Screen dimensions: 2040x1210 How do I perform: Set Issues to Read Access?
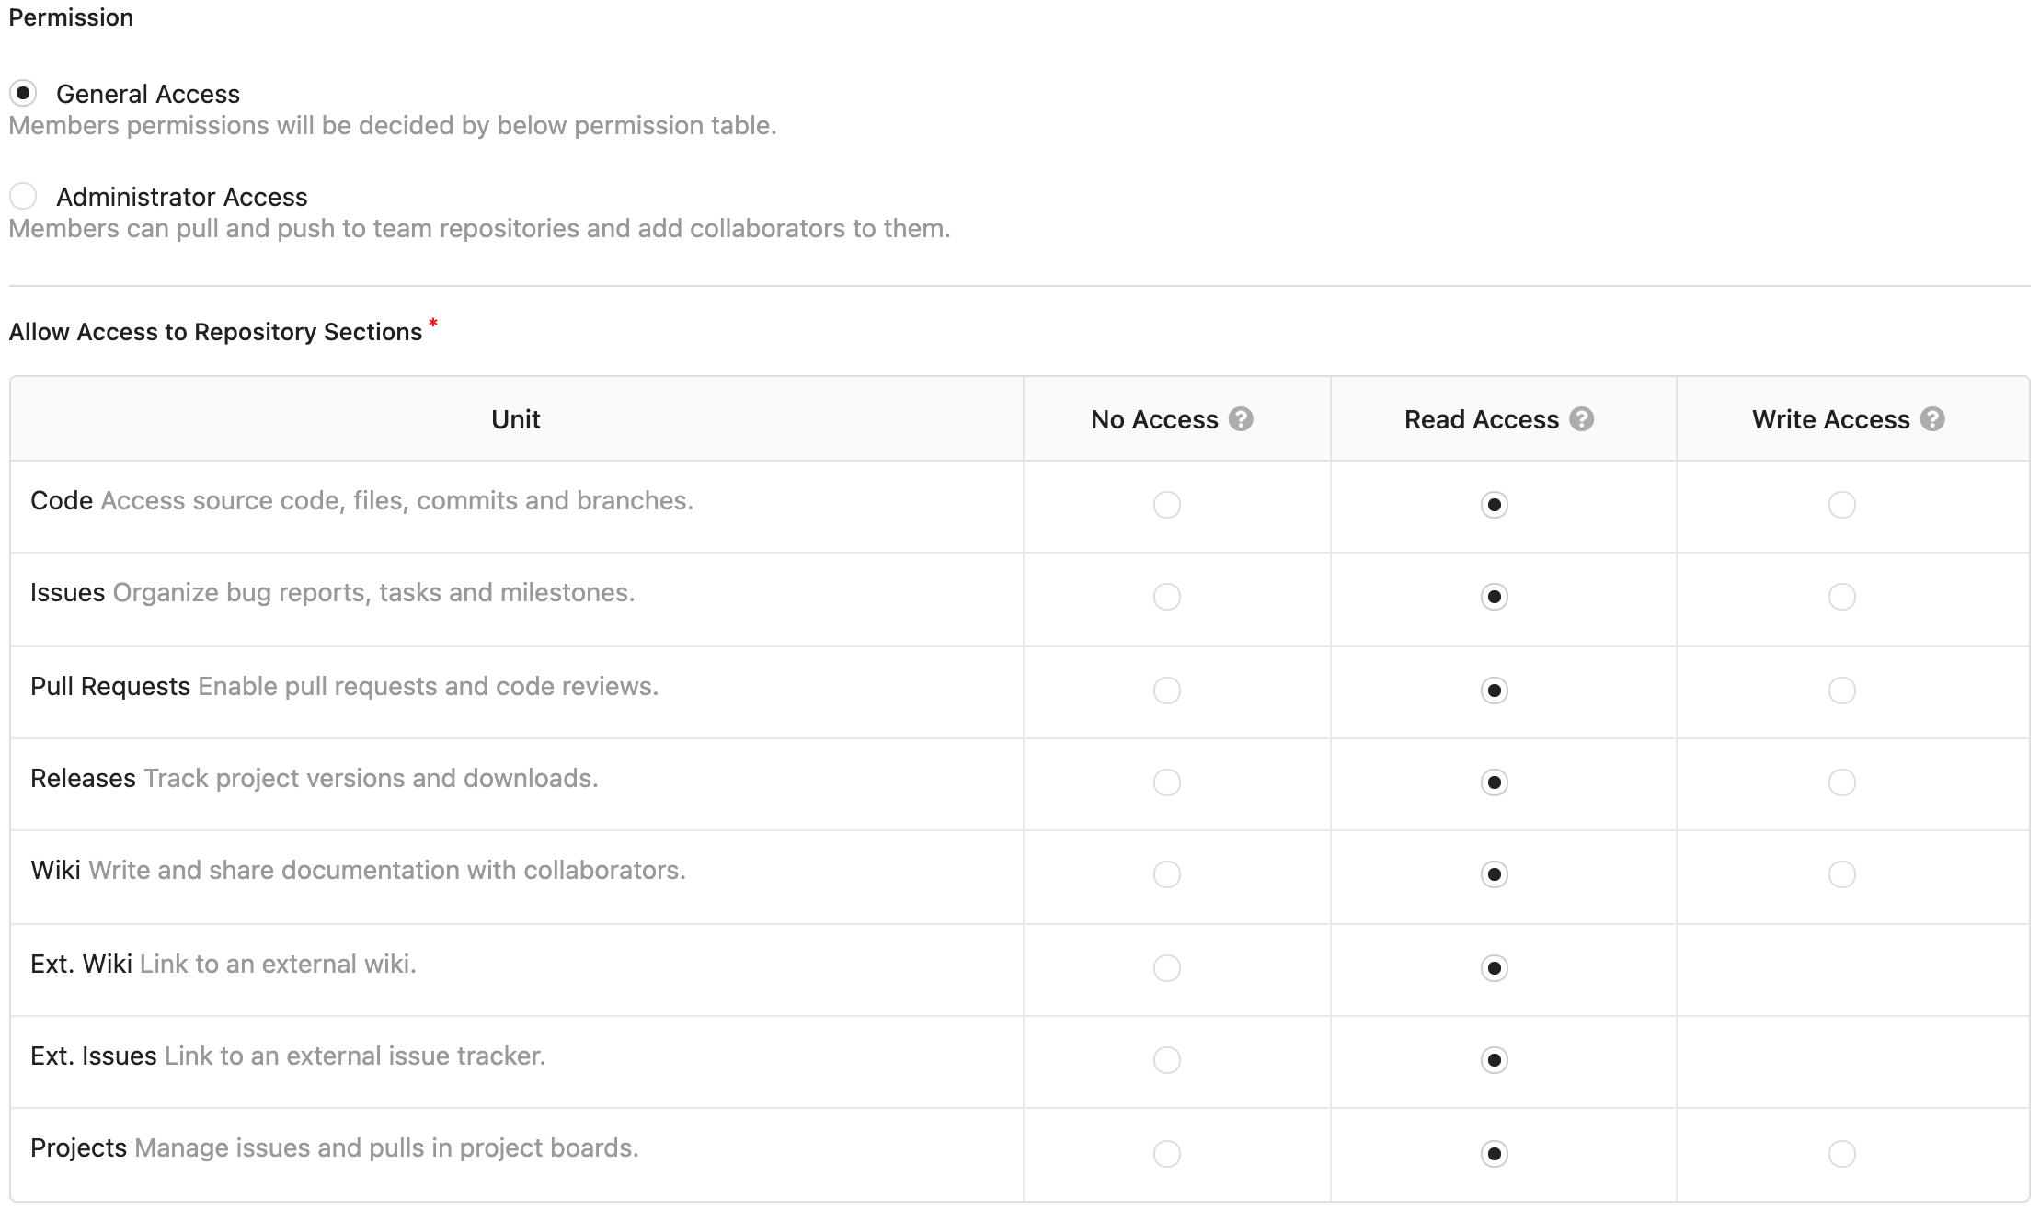pos(1495,597)
